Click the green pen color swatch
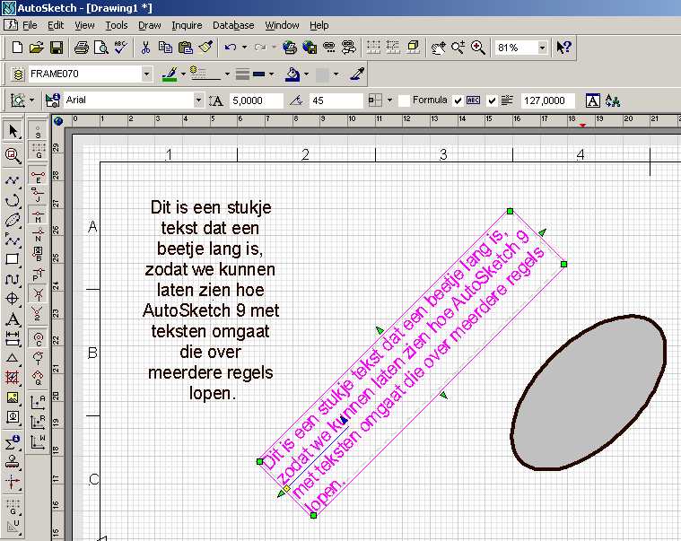This screenshot has width=681, height=541. (169, 74)
